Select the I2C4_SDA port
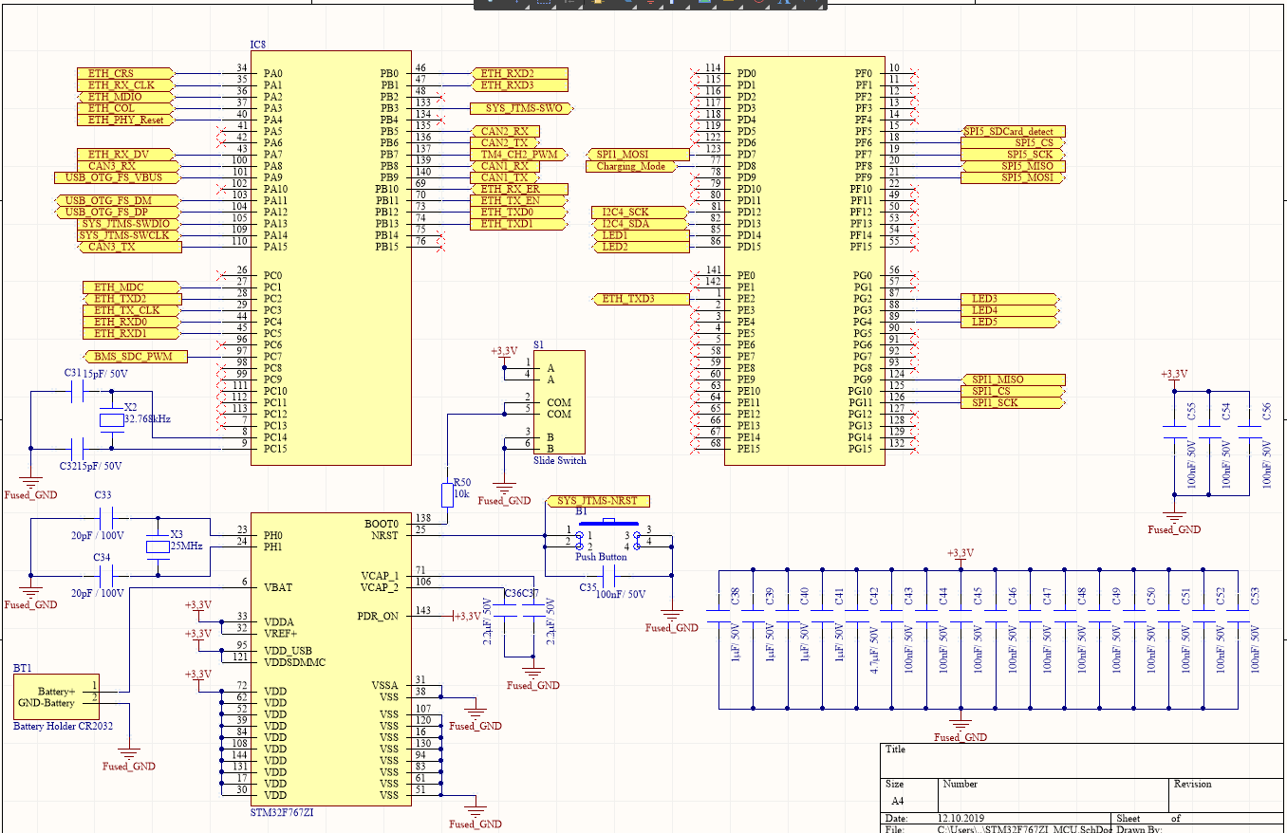 coord(641,224)
